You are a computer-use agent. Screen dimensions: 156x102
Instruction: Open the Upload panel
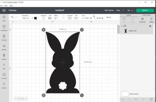(x=4, y=86)
